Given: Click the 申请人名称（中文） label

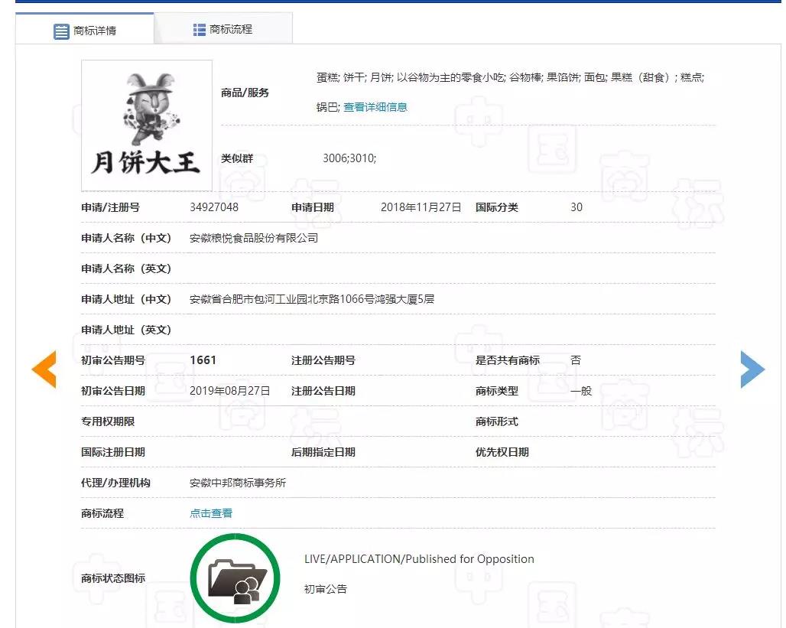Looking at the screenshot, I should 126,238.
